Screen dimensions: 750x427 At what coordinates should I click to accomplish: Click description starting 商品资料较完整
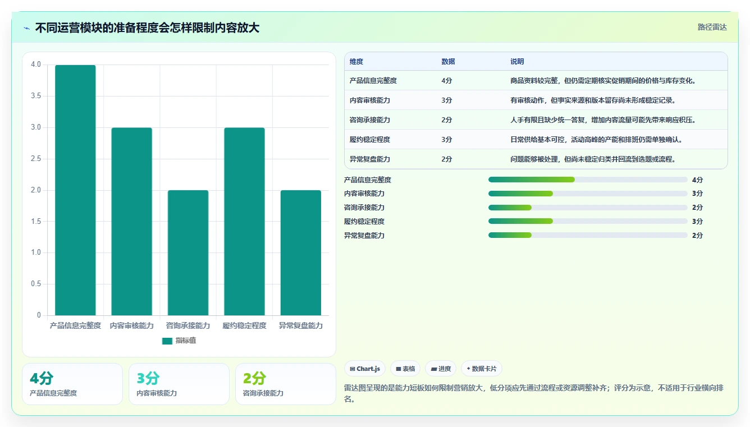click(x=603, y=81)
